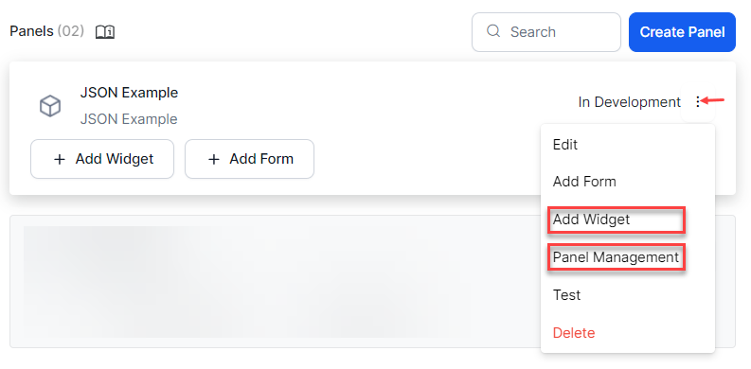The image size is (751, 369).
Task: Click the Add Form button on the card
Action: [249, 159]
